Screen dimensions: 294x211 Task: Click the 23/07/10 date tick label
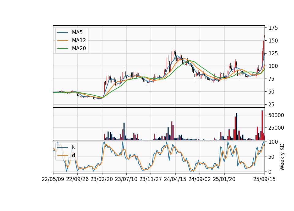pos(126,179)
